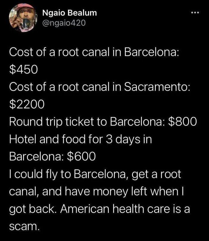Open the Ngaio Bealum display name
This screenshot has height=241, width=209.
tap(69, 13)
